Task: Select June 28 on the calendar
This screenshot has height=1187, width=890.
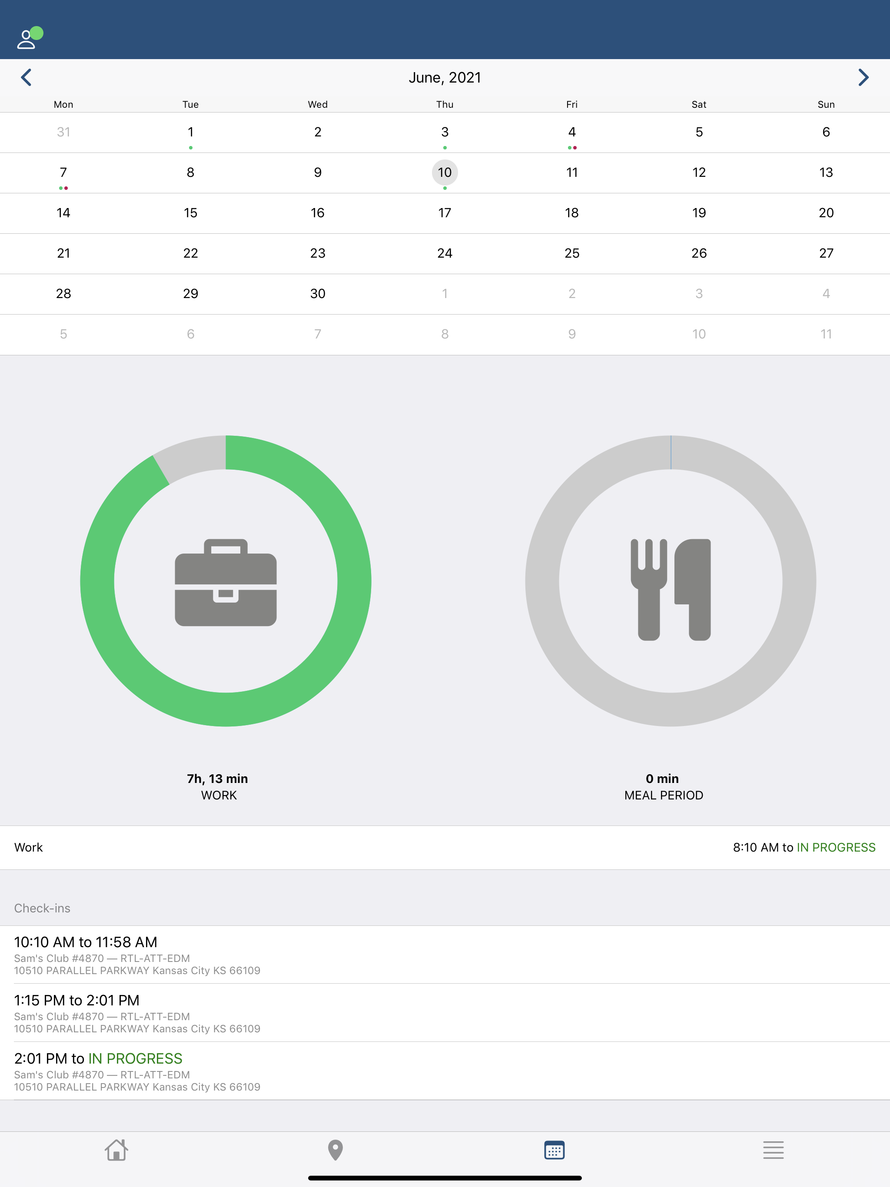Action: tap(63, 294)
